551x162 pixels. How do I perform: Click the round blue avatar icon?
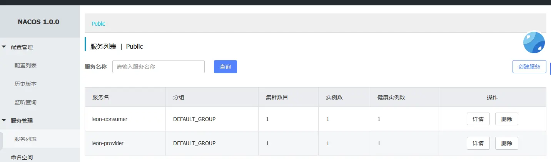[534, 43]
